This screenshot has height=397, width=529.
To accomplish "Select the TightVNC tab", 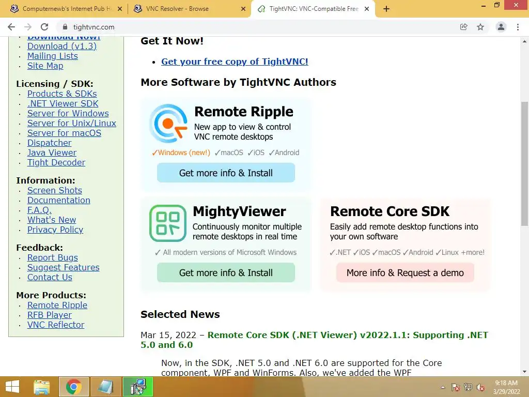I will pyautogui.click(x=313, y=9).
